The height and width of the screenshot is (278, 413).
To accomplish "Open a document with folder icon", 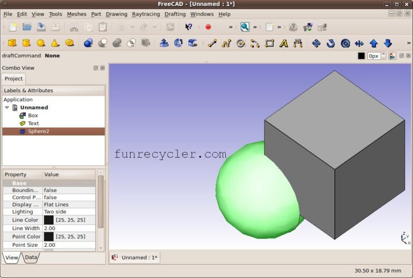I will pyautogui.click(x=27, y=27).
